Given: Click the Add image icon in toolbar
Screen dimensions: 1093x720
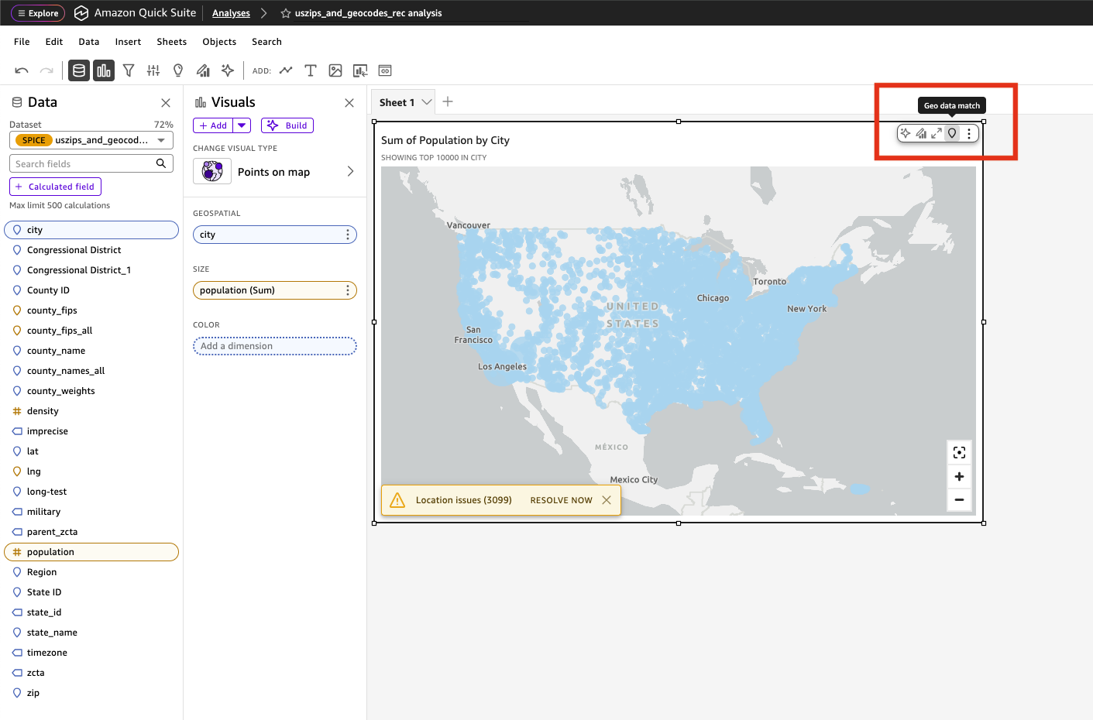Looking at the screenshot, I should click(x=335, y=70).
